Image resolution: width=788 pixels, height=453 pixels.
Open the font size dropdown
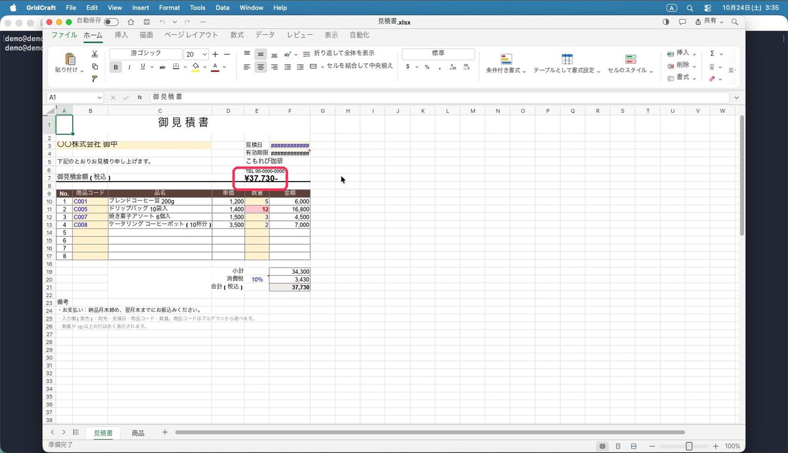point(204,54)
